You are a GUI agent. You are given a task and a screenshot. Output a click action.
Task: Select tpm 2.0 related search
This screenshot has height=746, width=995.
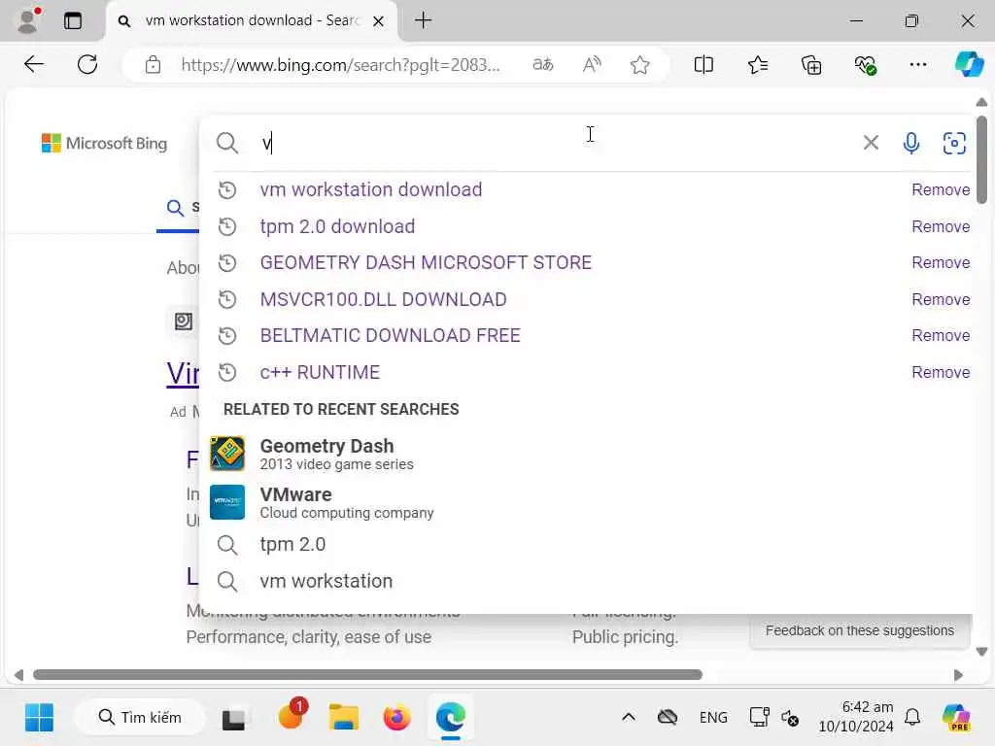point(292,544)
